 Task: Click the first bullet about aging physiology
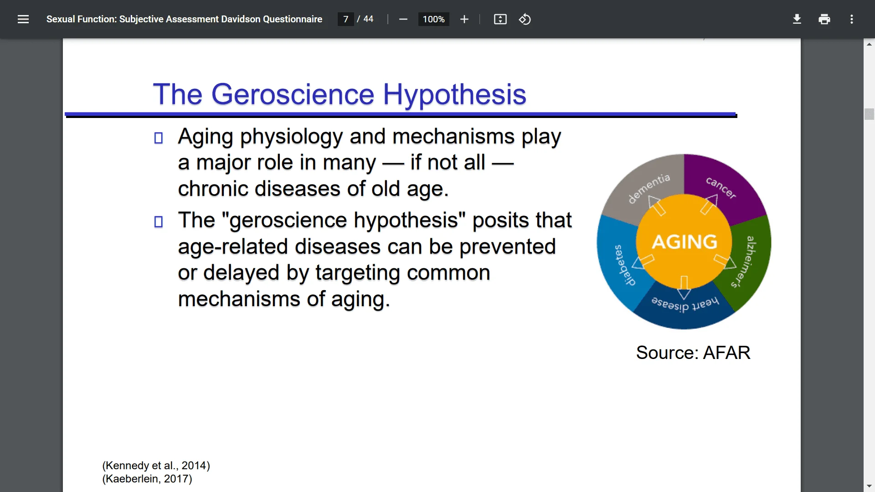point(369,163)
